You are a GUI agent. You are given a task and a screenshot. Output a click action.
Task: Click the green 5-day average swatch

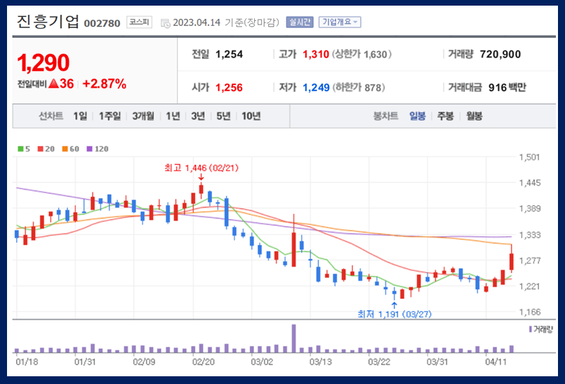tap(20, 149)
